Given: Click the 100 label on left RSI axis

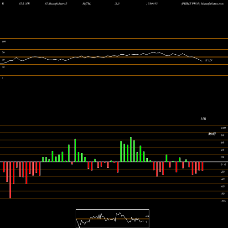Looking at the screenshot, I should click(x=4, y=41).
